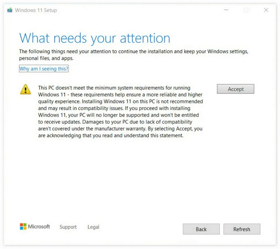
Task: Go Back to the previous setup step
Action: click(x=201, y=229)
